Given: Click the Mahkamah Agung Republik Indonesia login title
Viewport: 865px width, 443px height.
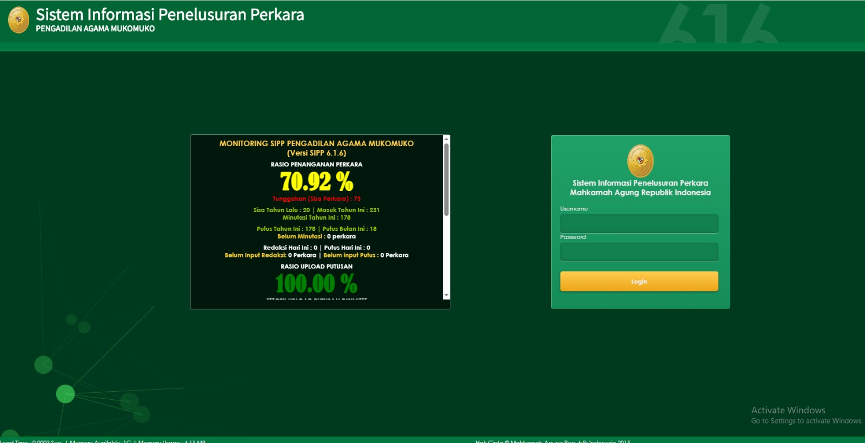Looking at the screenshot, I should [640, 193].
